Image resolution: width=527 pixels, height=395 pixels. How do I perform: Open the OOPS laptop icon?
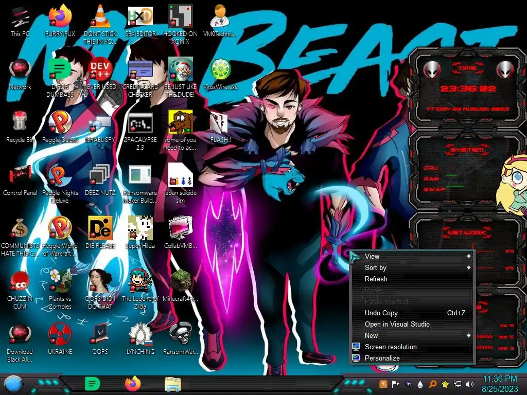pyautogui.click(x=100, y=339)
